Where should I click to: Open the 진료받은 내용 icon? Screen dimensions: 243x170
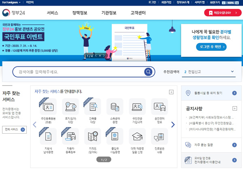click(160, 136)
